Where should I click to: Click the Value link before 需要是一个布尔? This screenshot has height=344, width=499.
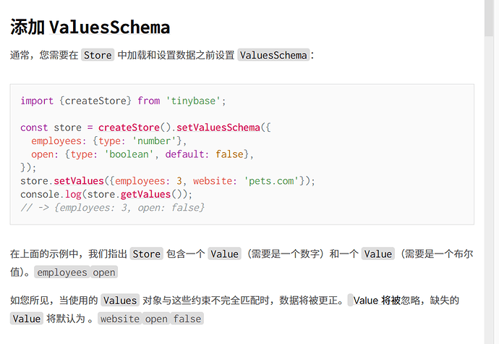pos(378,254)
